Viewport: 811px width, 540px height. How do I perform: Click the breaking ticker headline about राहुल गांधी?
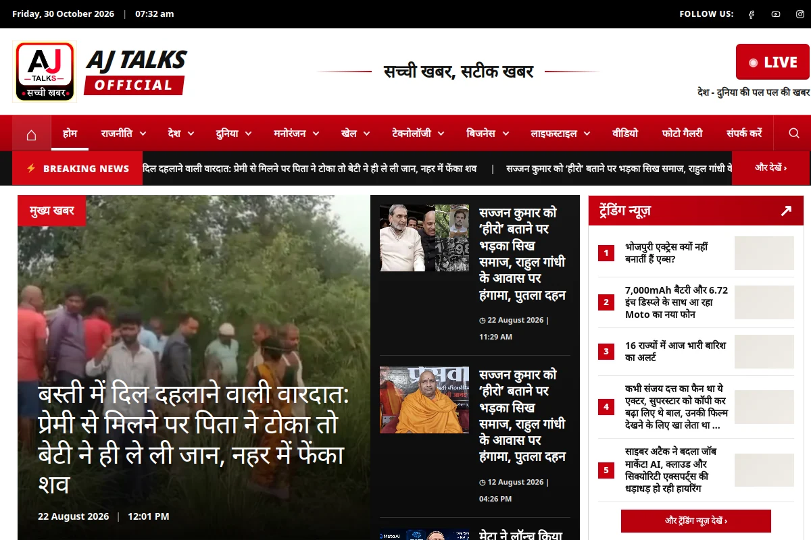pyautogui.click(x=619, y=169)
